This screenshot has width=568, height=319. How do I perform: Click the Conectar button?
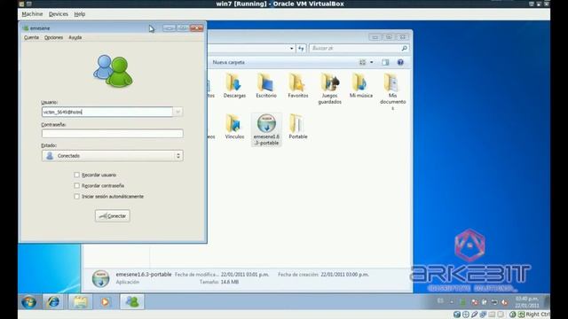(113, 216)
